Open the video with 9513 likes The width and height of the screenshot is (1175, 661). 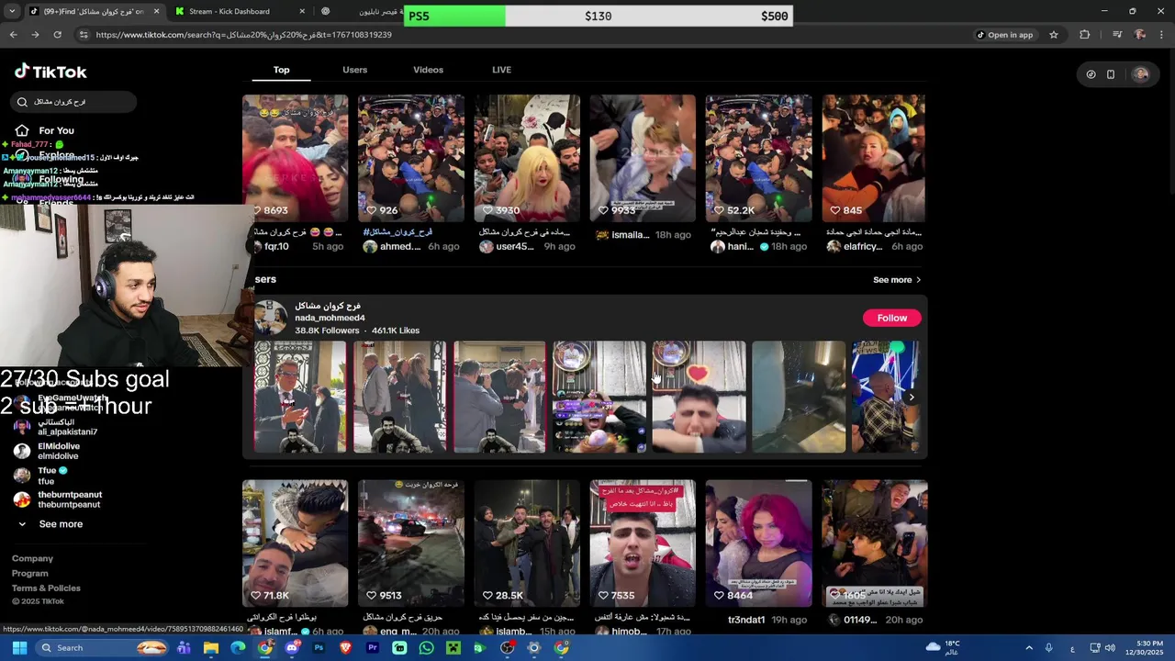point(410,543)
